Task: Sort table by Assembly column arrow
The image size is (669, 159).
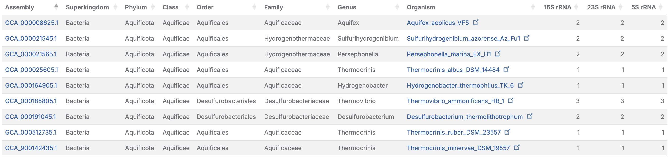Action: coord(56,7)
